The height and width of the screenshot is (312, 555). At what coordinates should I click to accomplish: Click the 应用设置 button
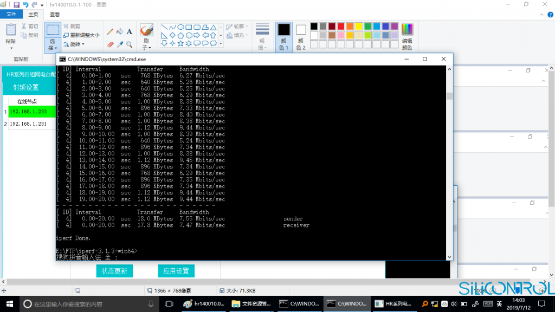click(x=176, y=271)
